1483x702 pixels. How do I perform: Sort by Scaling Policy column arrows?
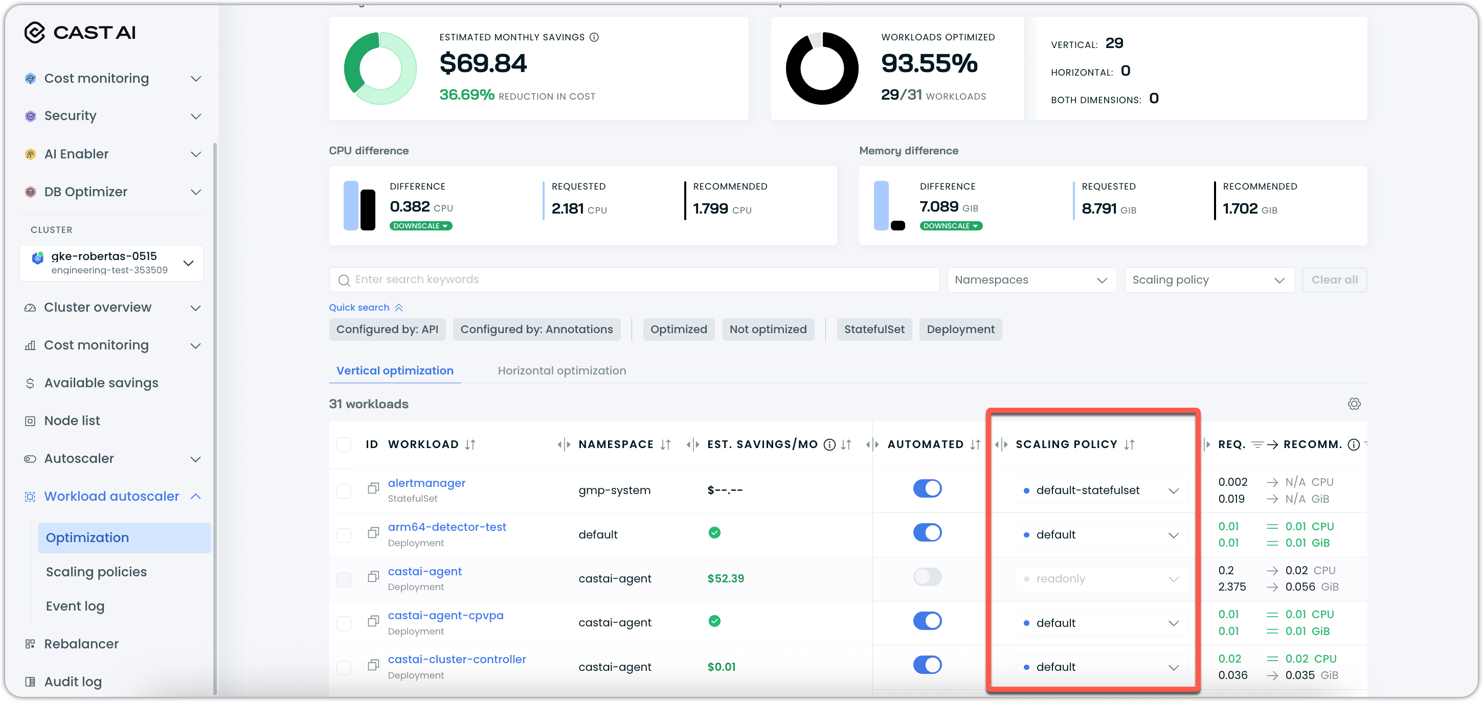[x=1129, y=445]
